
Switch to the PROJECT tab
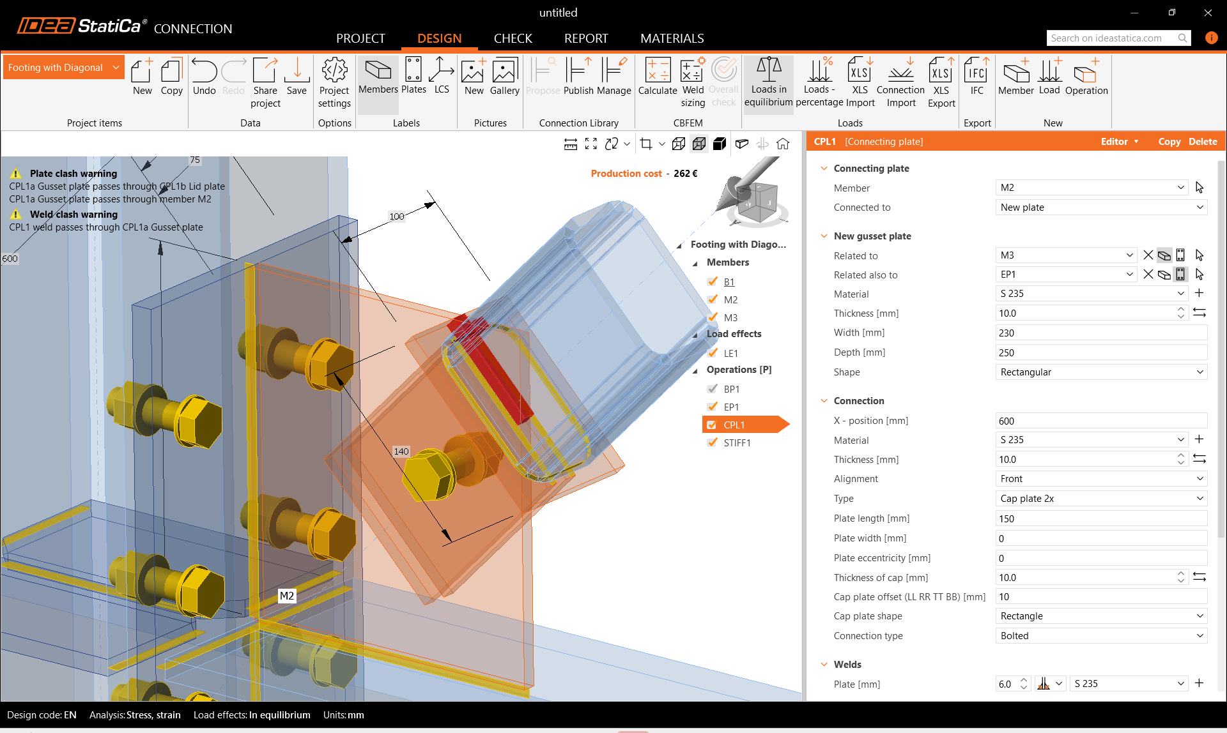[360, 38]
